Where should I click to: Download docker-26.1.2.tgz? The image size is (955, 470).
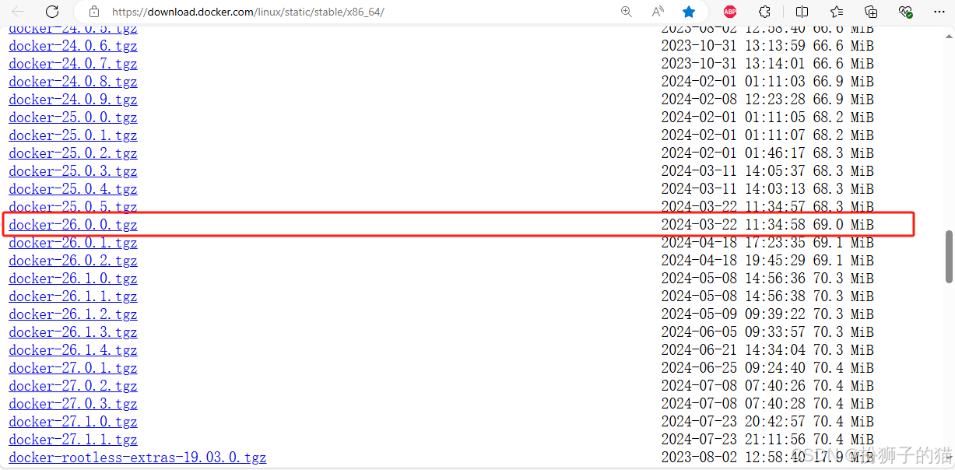[x=73, y=314]
